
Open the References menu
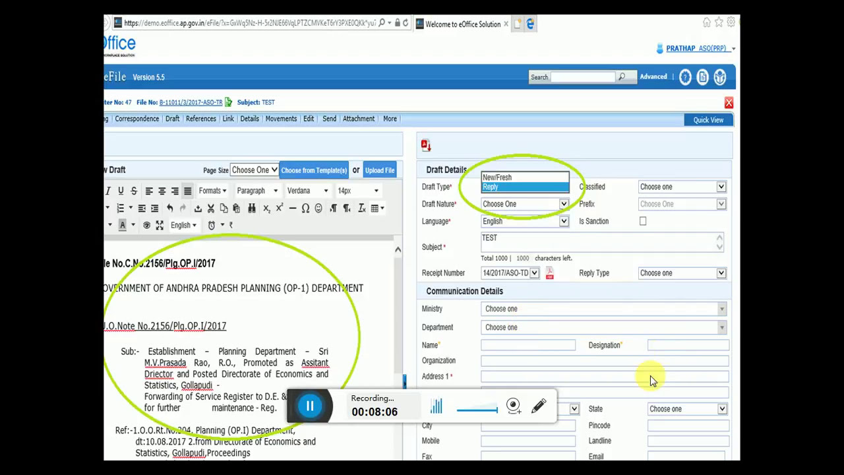click(201, 119)
